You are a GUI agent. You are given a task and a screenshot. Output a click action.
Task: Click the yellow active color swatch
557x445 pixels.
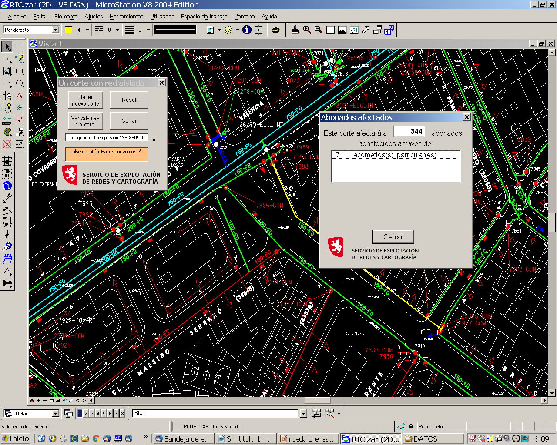pyautogui.click(x=68, y=30)
